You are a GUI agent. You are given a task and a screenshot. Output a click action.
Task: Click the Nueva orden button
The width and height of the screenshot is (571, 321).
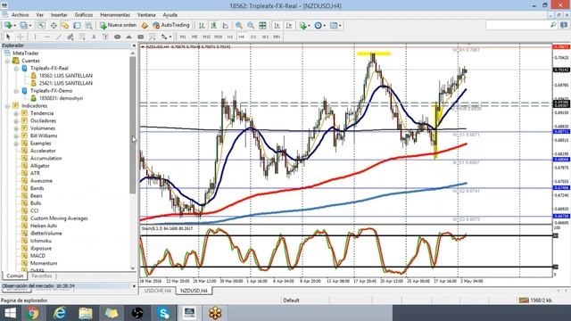coord(119,26)
